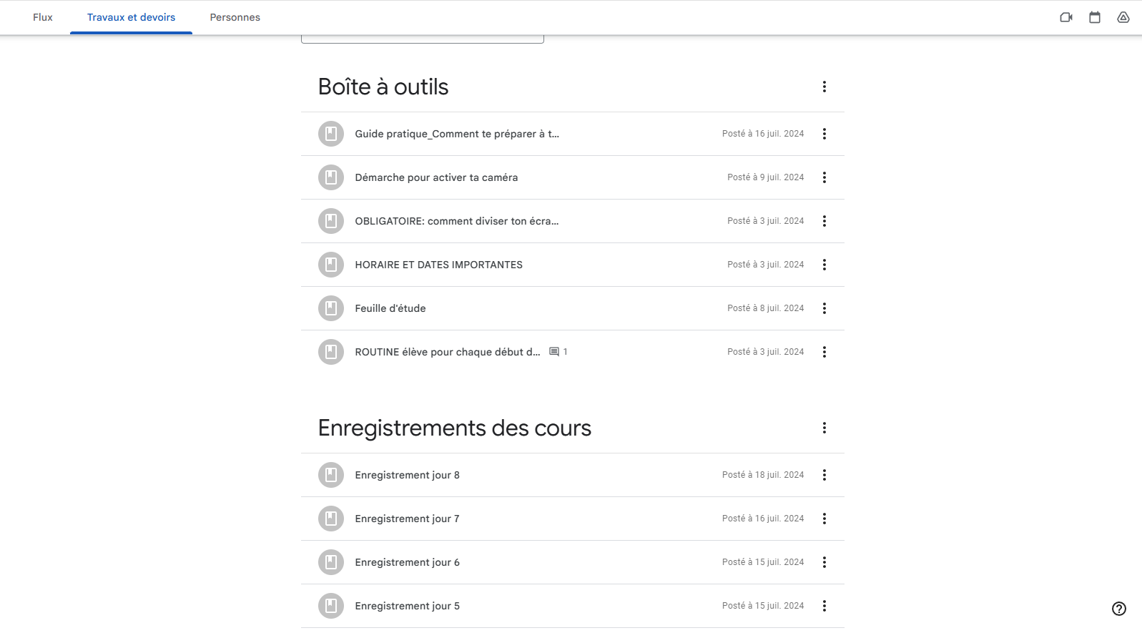Click the material icon beside Enregistrement jour 6
The image size is (1142, 633).
[331, 562]
